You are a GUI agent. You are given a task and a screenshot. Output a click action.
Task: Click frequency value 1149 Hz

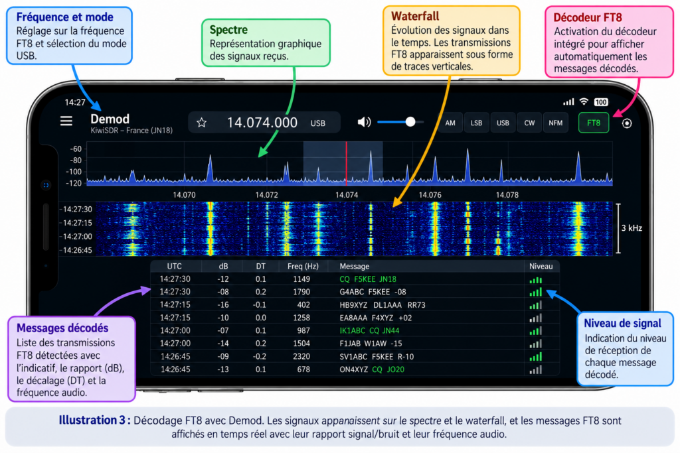(301, 279)
